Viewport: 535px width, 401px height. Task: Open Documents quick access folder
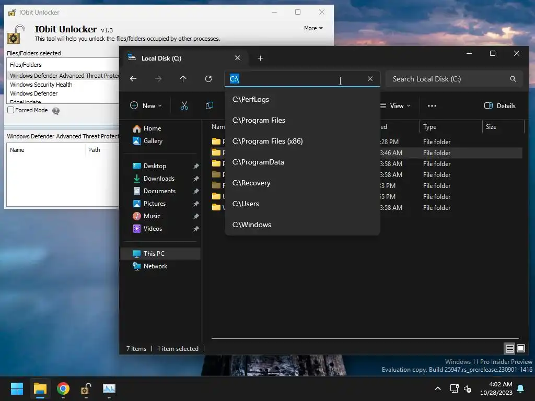[154, 191]
